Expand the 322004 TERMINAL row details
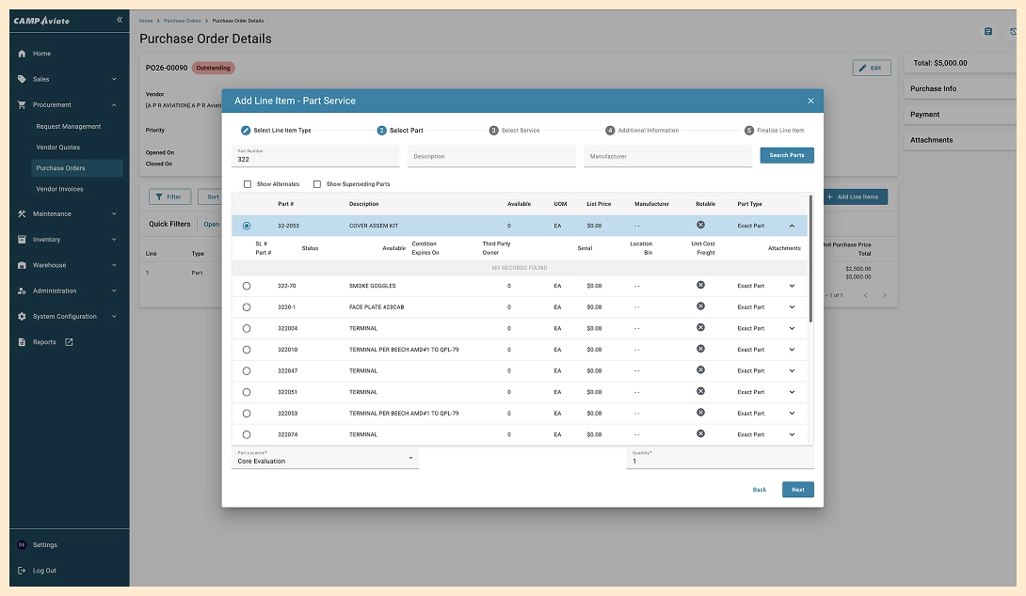 point(792,329)
